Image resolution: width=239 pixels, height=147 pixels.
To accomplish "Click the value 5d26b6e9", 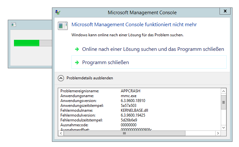I will click(x=129, y=120).
